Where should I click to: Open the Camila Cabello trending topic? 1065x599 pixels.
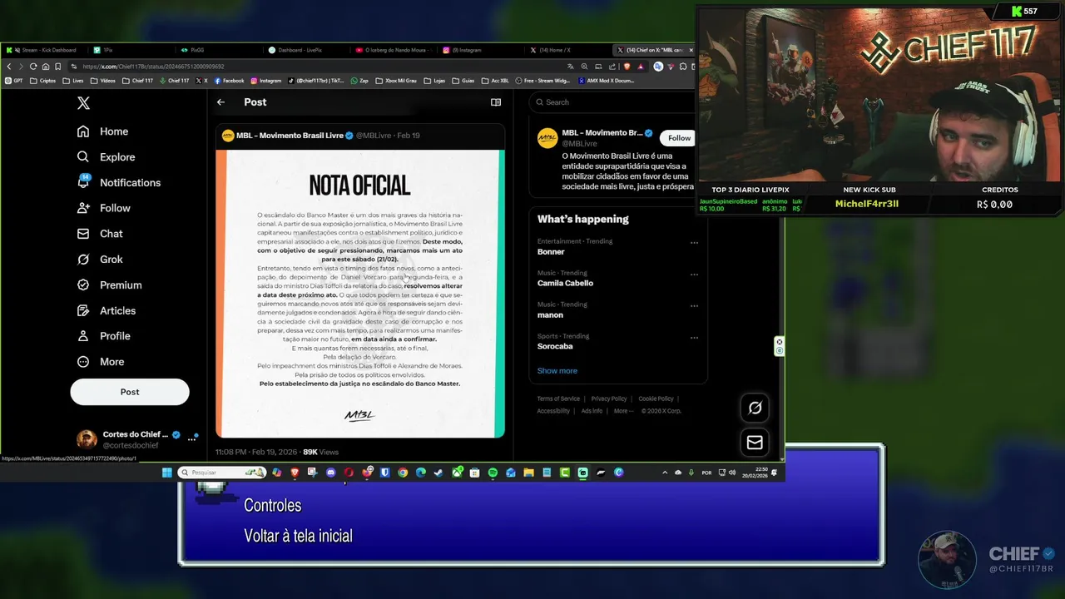[565, 283]
